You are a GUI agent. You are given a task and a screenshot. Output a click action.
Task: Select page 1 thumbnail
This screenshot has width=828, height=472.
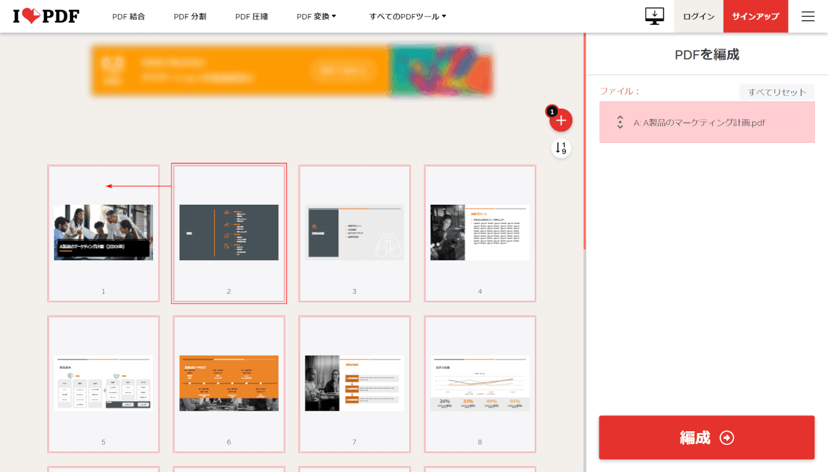click(x=103, y=233)
